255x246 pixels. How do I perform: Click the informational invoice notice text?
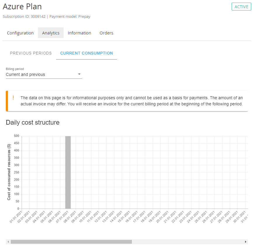[x=132, y=101]
